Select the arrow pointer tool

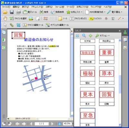(5, 25)
